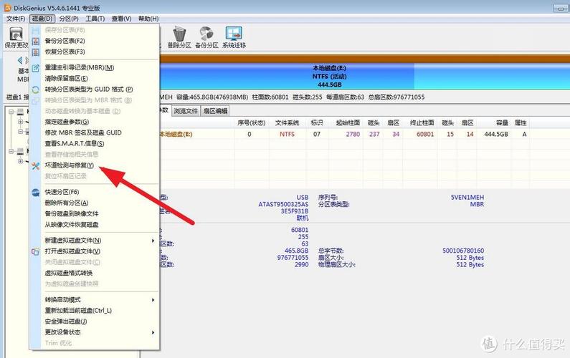
Task: Click the icon beside 转换分区表类型为 GUID 格式
Action: click(x=36, y=89)
